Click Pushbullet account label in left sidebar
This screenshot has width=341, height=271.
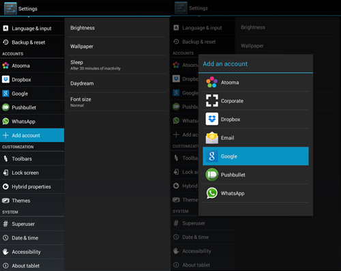24,107
